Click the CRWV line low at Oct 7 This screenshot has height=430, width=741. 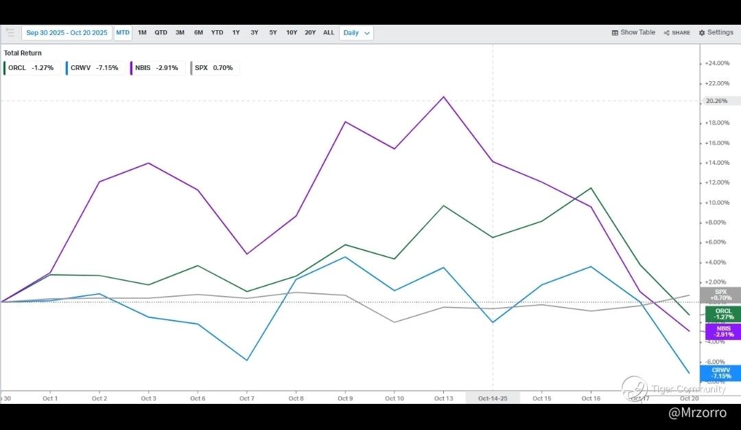[247, 360]
